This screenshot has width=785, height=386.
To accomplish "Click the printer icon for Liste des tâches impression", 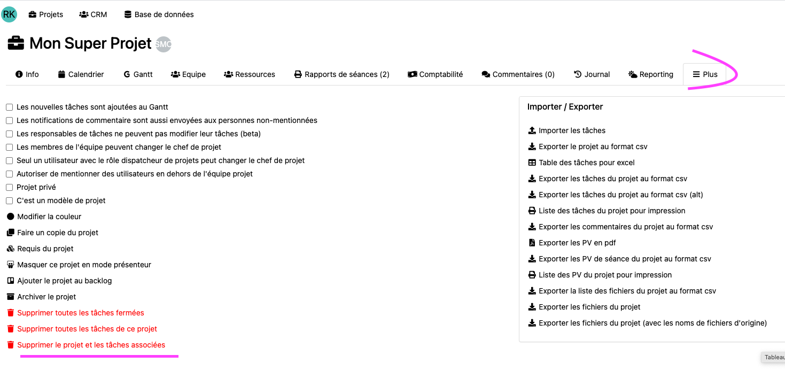I will [532, 211].
